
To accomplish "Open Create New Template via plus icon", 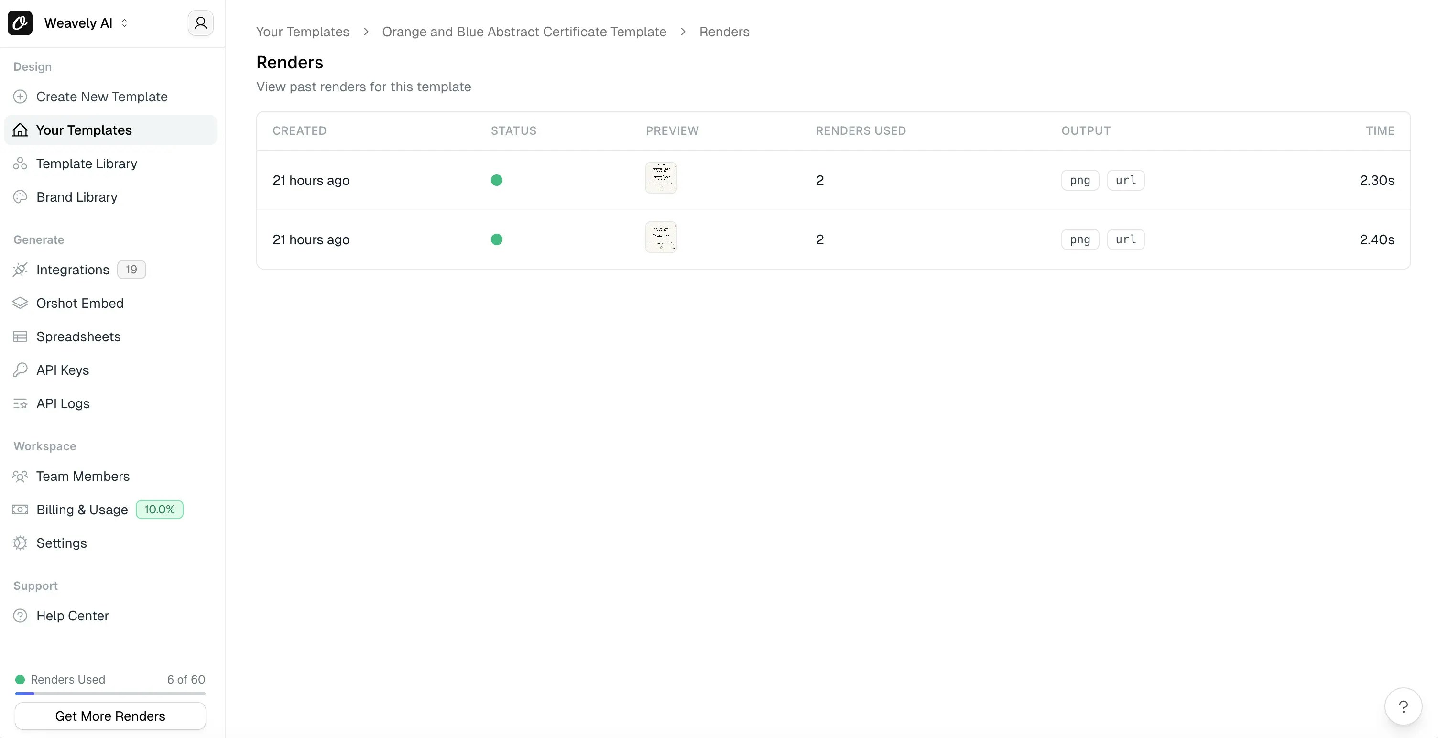I will (x=20, y=96).
